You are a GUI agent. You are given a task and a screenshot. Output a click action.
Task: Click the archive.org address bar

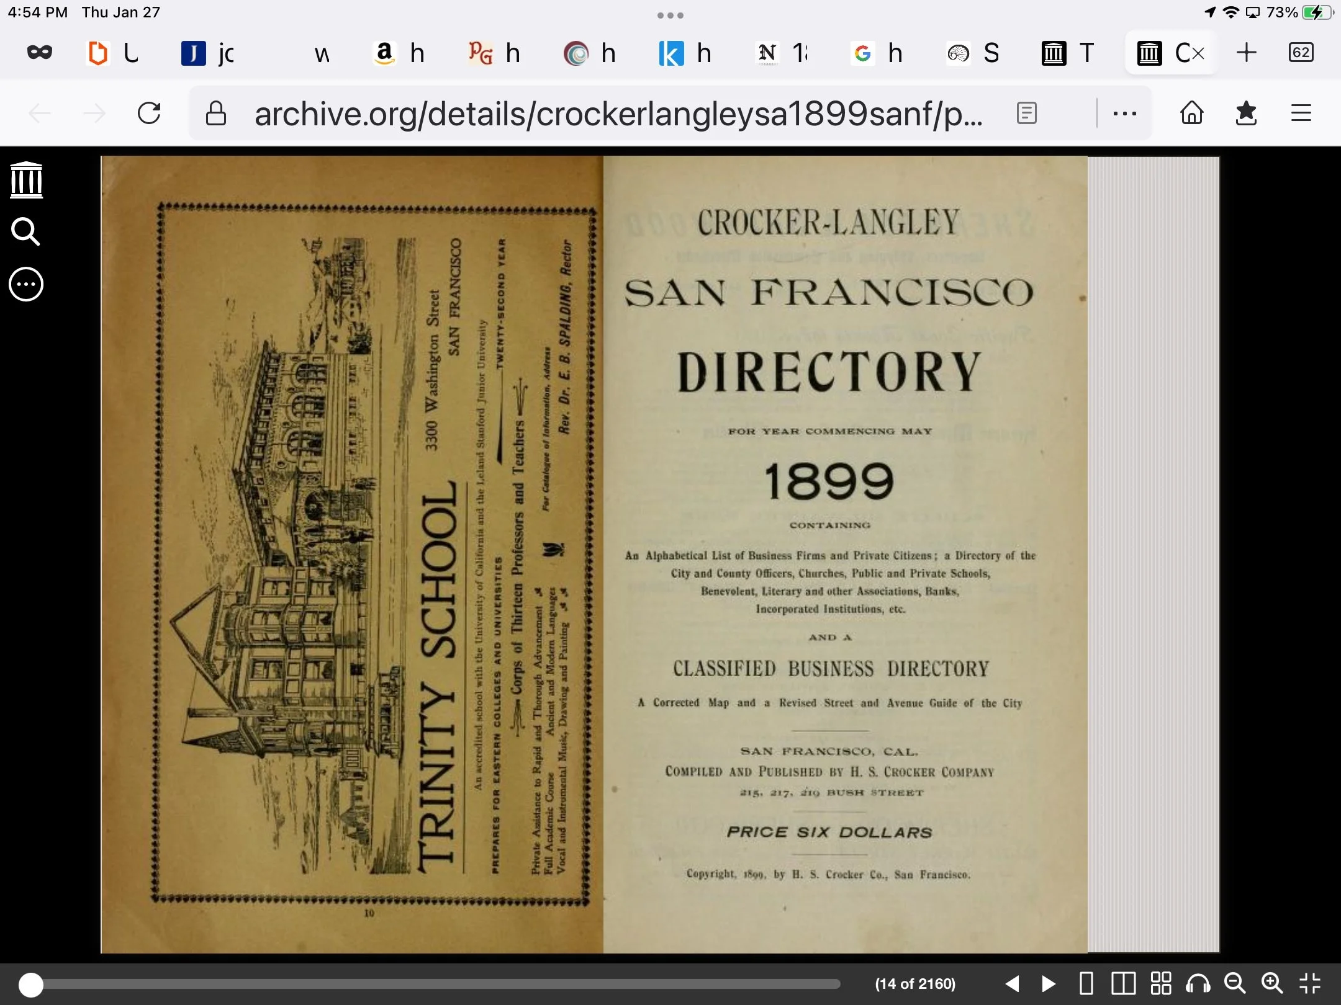point(618,114)
